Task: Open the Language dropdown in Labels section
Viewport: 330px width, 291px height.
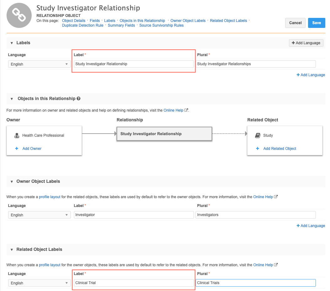Action: [x=39, y=64]
